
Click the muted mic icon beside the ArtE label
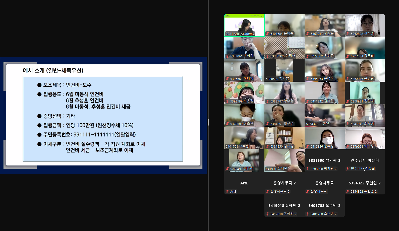227,191
